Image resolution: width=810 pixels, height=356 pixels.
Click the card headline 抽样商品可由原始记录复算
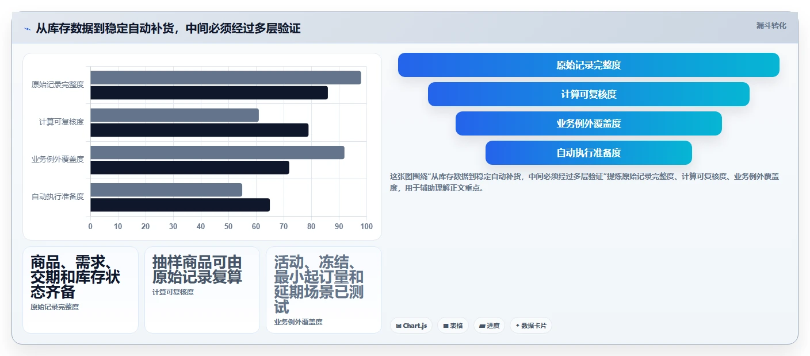click(x=197, y=269)
